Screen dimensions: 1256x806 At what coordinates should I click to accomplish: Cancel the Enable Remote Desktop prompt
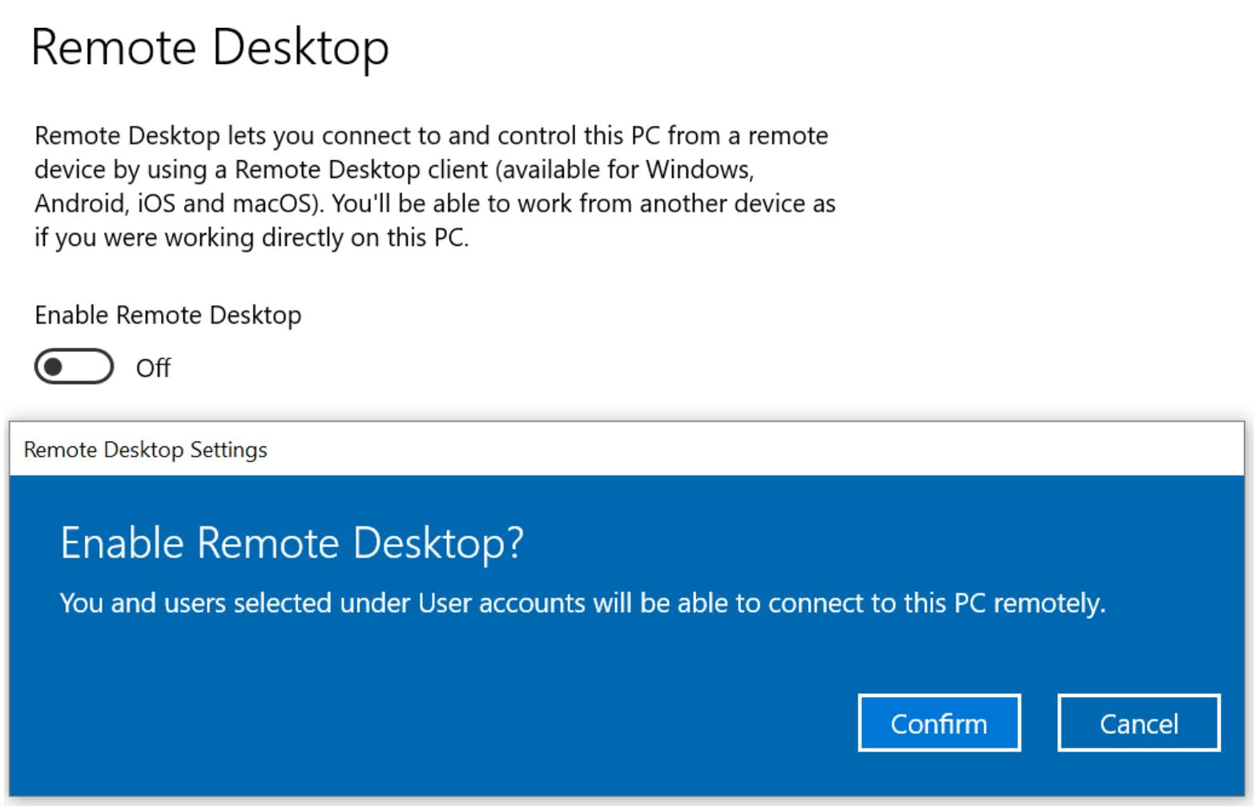(x=1138, y=723)
